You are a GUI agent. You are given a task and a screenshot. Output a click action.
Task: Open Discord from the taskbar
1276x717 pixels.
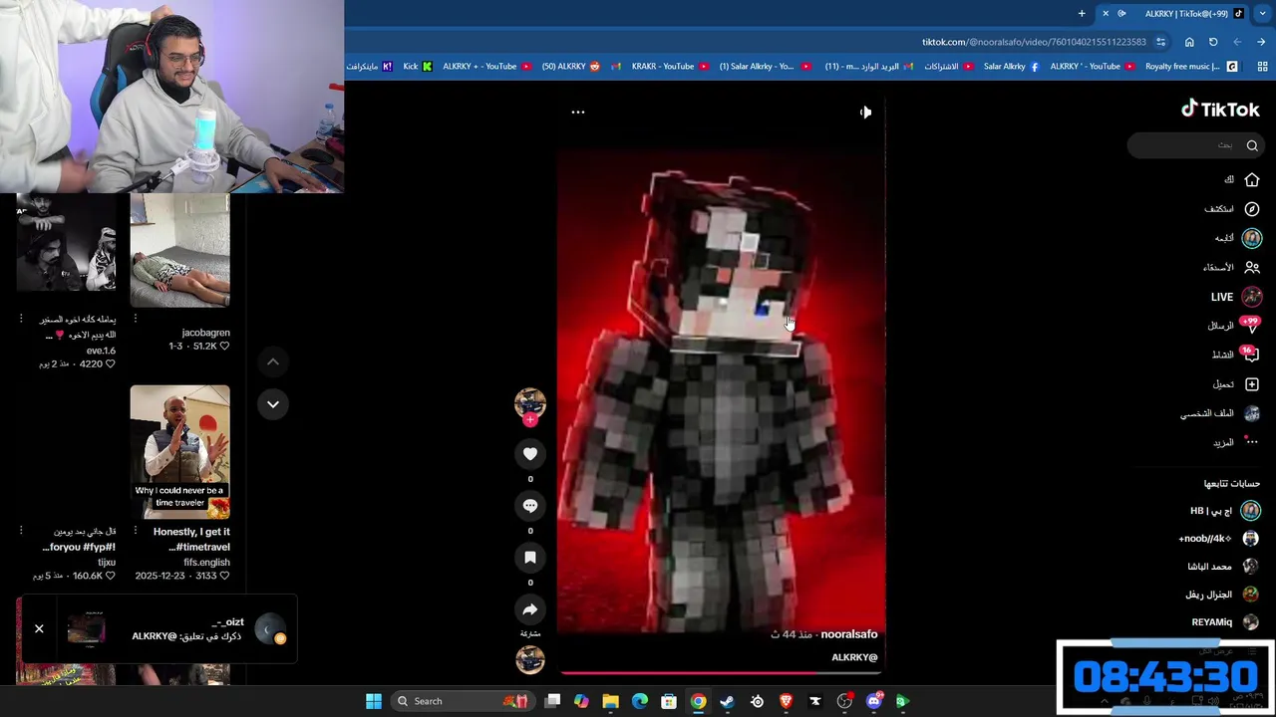[874, 701]
